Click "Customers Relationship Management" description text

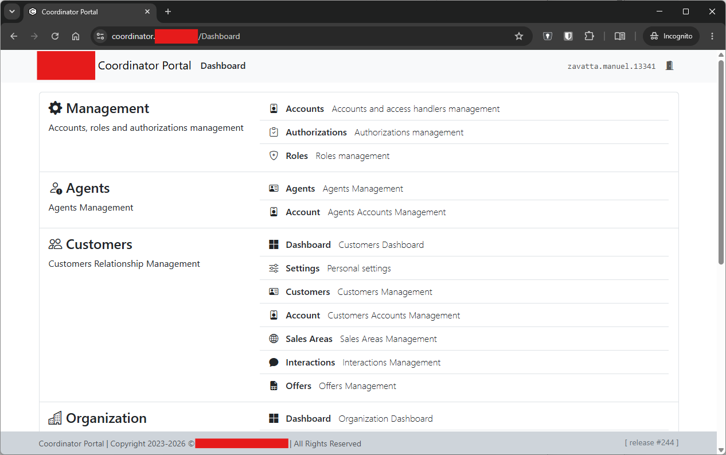(124, 263)
